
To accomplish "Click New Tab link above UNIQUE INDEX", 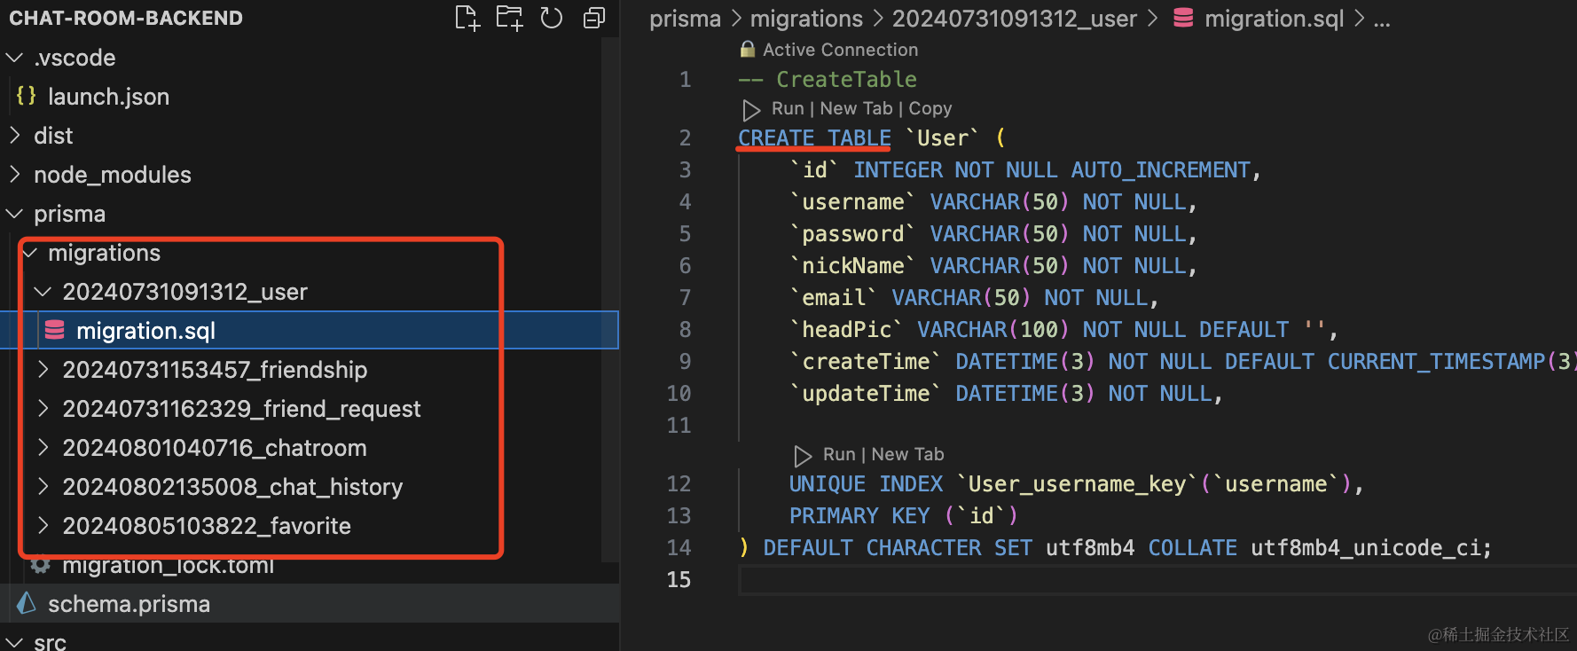I will pos(907,454).
